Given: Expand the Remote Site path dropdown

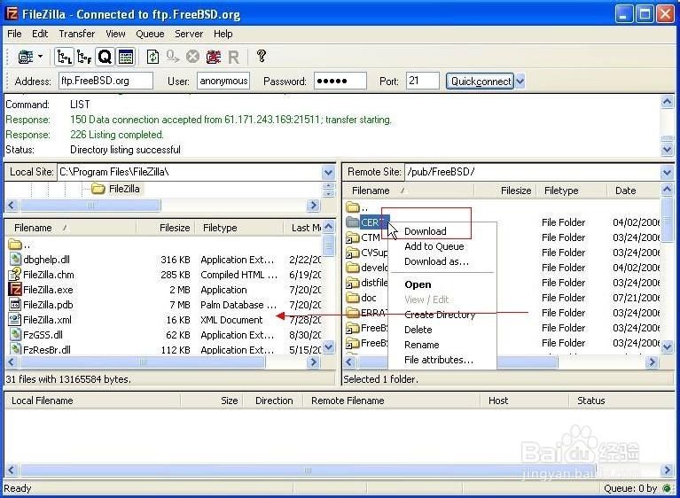Looking at the screenshot, I should tap(667, 173).
